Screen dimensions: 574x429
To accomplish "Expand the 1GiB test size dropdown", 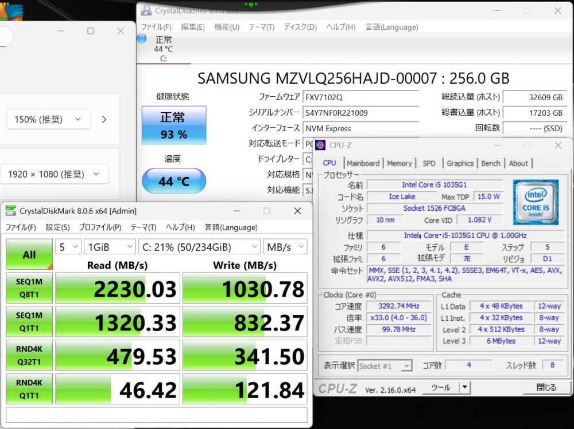I will (x=108, y=247).
